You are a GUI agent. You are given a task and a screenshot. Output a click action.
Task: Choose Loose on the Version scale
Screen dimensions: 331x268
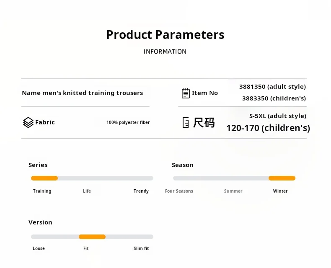click(x=39, y=248)
